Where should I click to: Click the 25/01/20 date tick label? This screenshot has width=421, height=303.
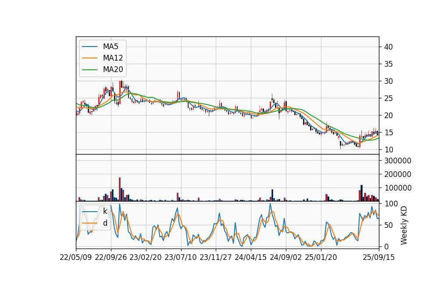[x=321, y=257]
